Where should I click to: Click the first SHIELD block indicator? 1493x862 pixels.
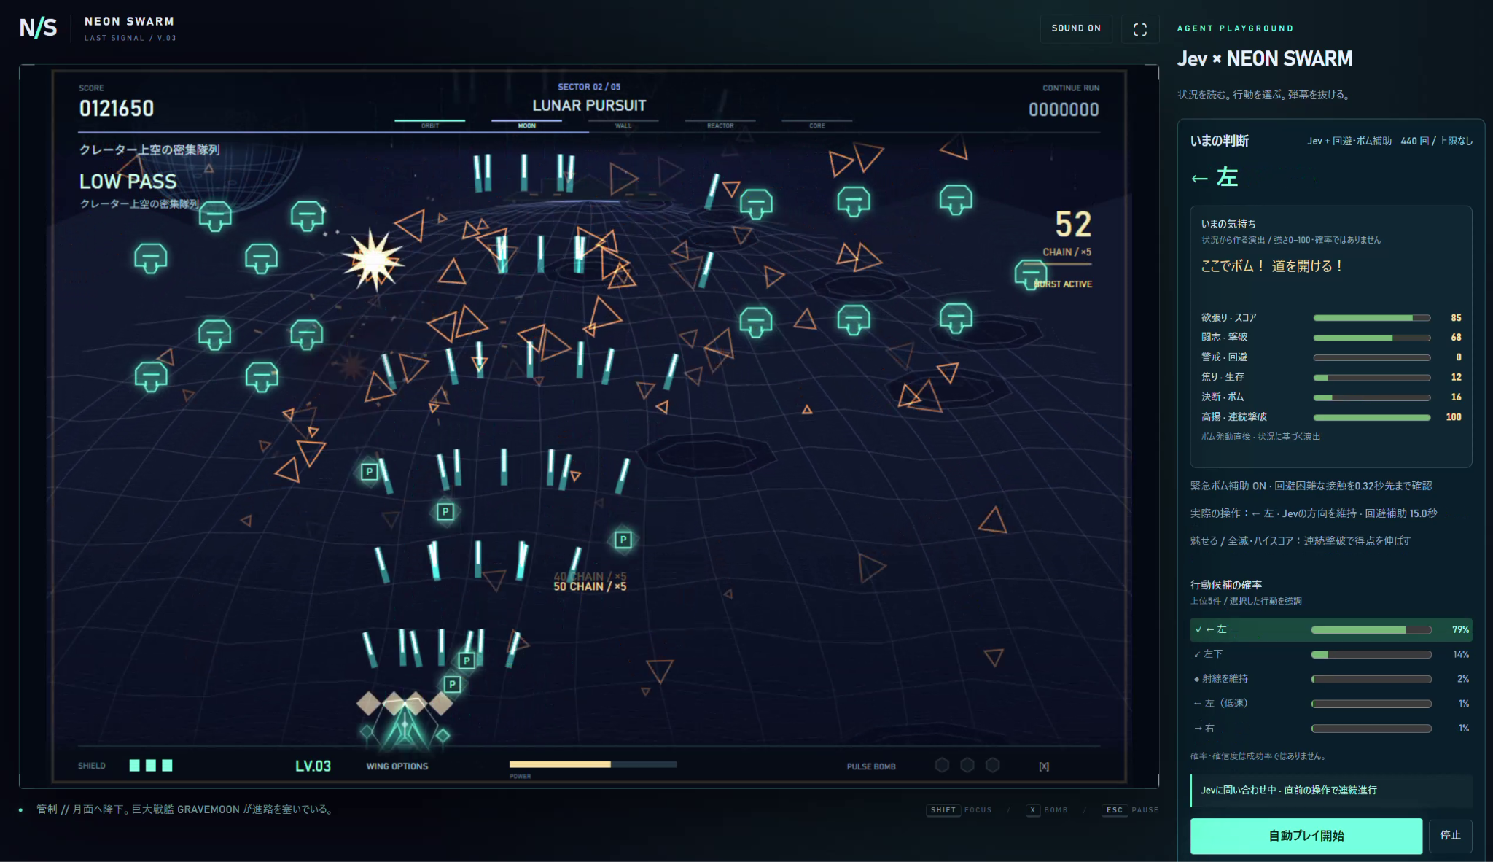134,765
